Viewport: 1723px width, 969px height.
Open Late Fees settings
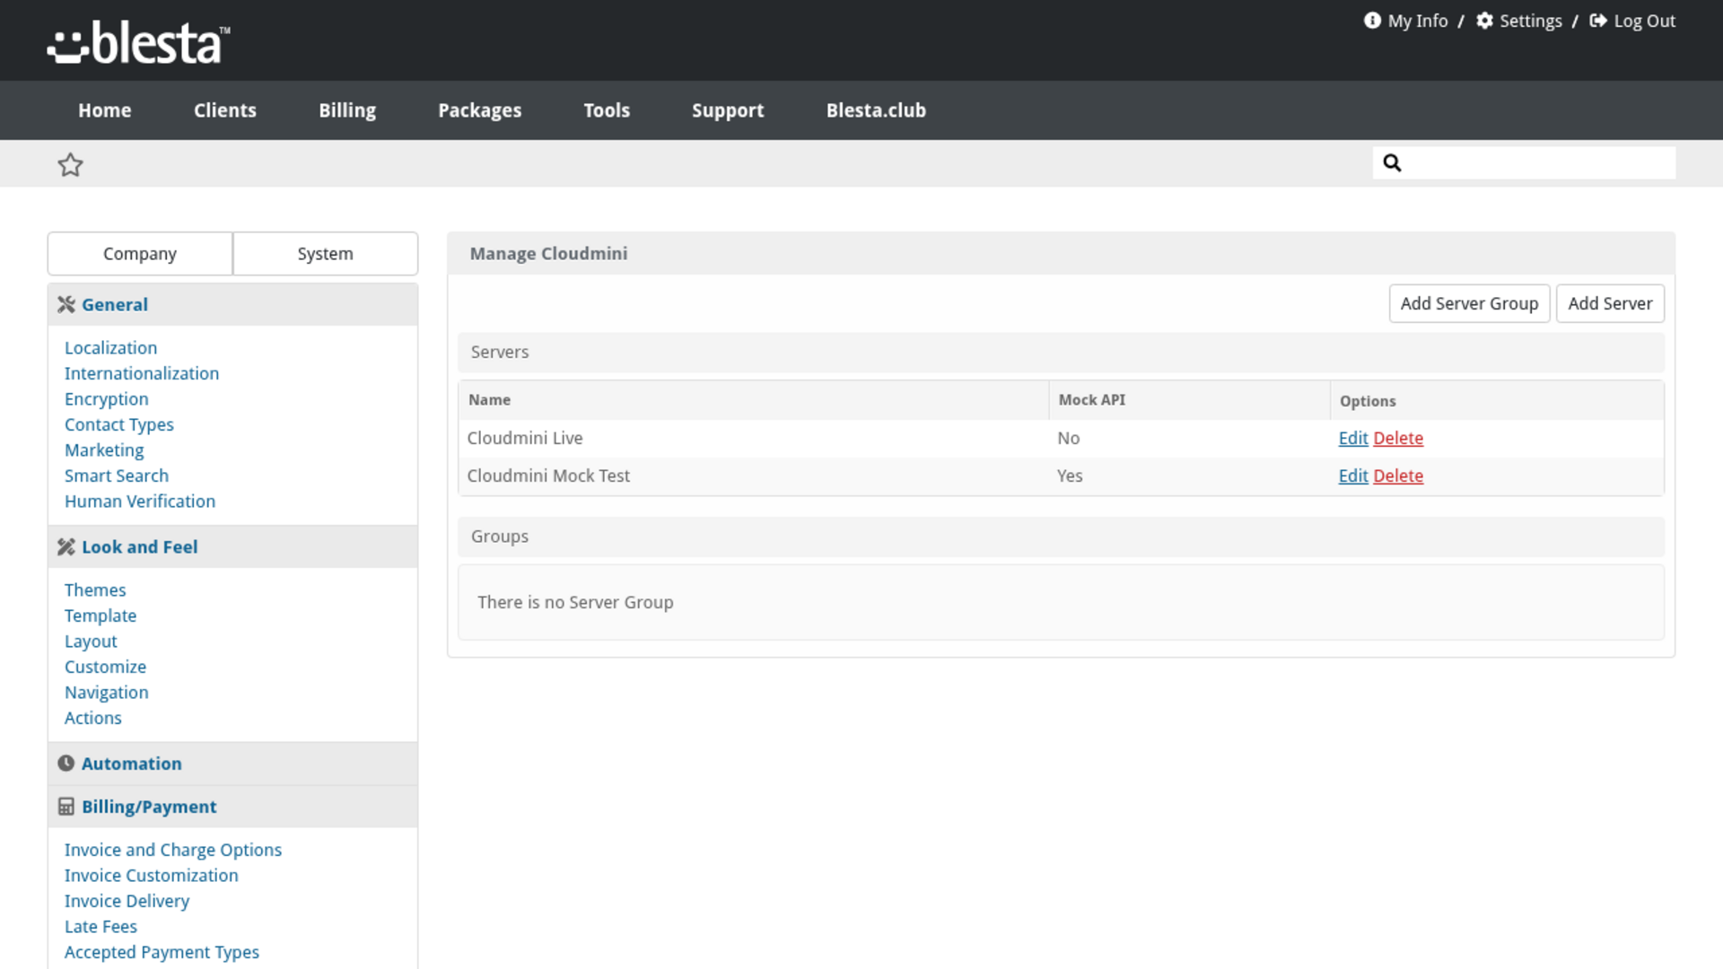coord(101,927)
